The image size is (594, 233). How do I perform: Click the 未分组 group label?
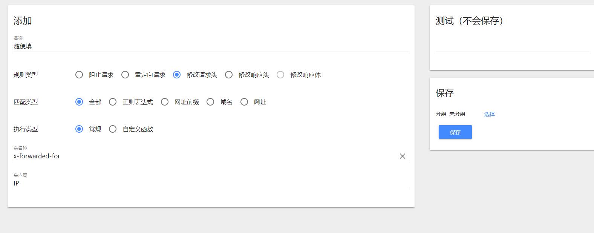(457, 114)
